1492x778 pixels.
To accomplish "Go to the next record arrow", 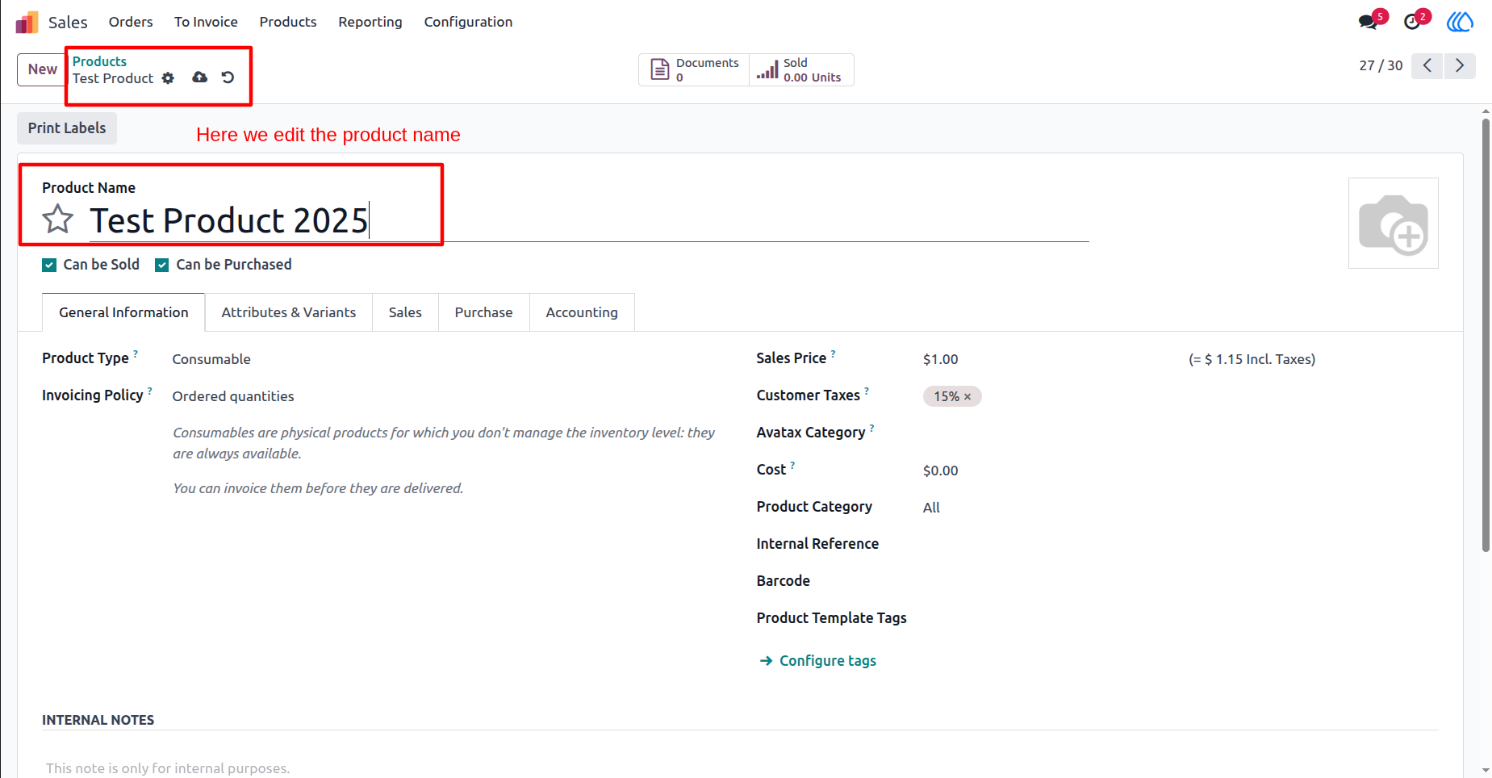I will pos(1460,65).
